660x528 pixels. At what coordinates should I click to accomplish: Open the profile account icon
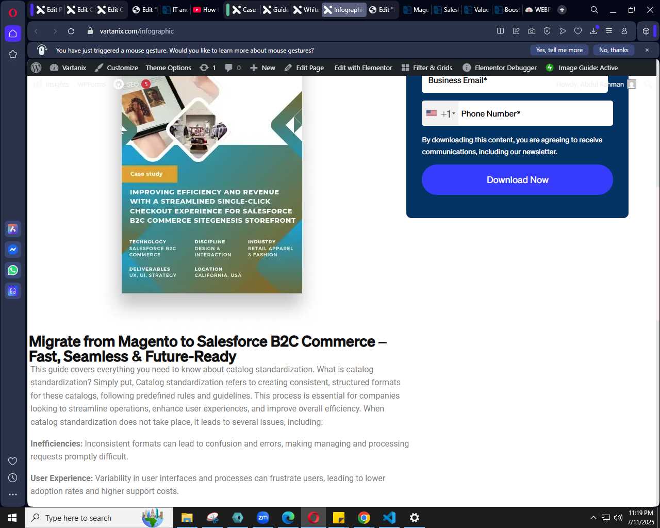624,31
